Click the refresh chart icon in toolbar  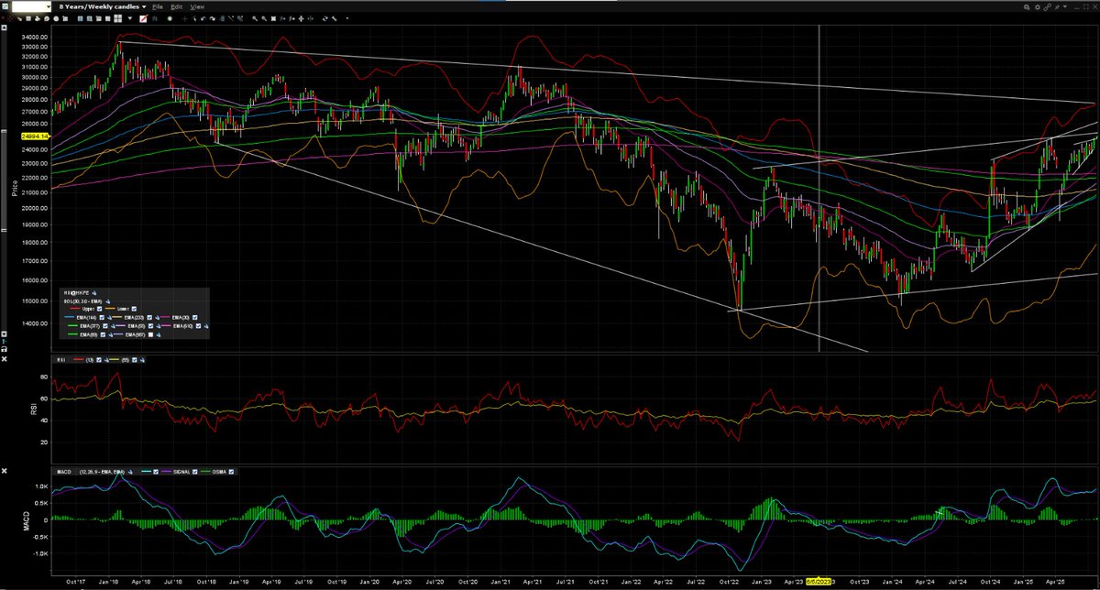click(324, 18)
